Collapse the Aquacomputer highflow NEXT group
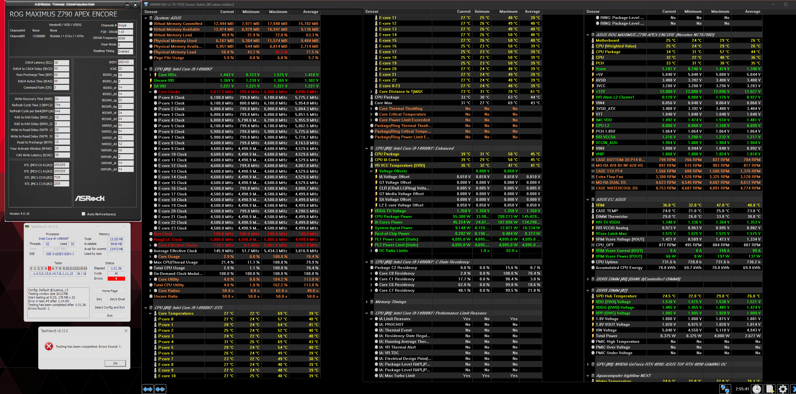Image resolution: width=796 pixels, height=394 pixels. [588, 376]
